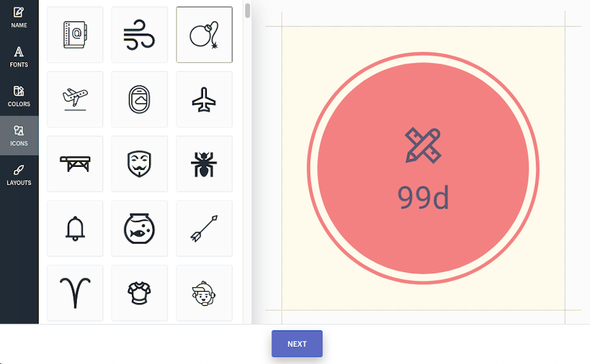
Task: Open the Name tab
Action: pyautogui.click(x=19, y=18)
